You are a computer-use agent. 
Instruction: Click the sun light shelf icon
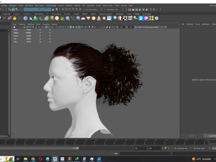(x=104, y=18)
